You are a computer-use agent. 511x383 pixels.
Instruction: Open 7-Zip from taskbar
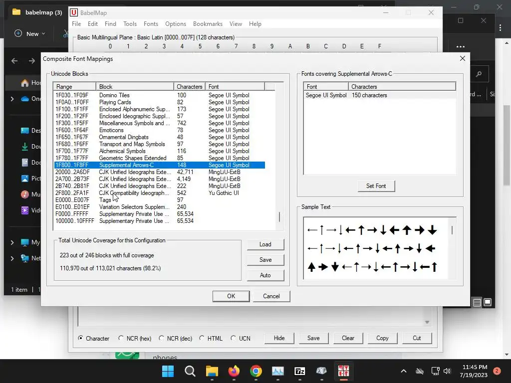pos(299,371)
